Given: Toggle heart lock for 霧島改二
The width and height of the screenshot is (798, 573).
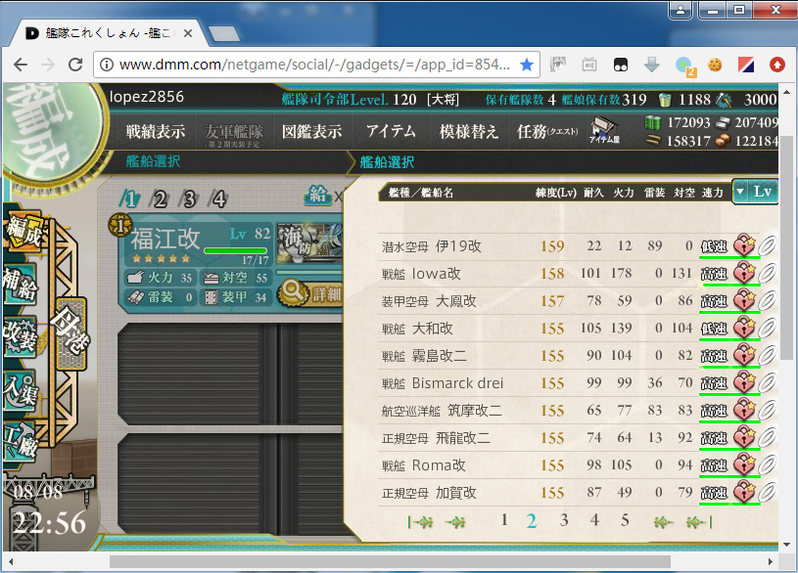Looking at the screenshot, I should pyautogui.click(x=744, y=356).
